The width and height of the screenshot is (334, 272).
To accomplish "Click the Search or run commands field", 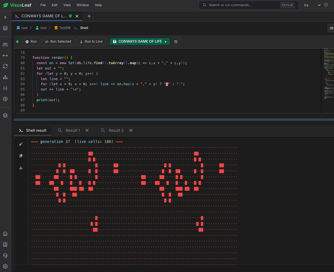I will 248,5.
